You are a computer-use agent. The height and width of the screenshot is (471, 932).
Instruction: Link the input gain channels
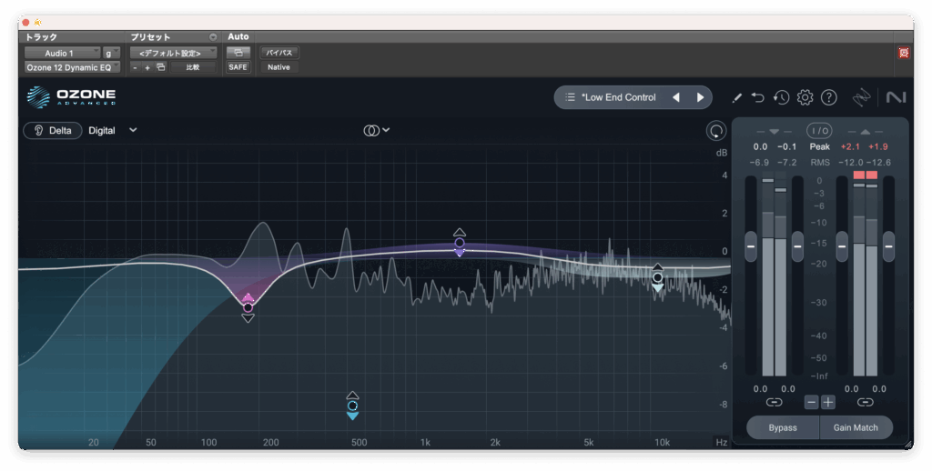pyautogui.click(x=774, y=402)
